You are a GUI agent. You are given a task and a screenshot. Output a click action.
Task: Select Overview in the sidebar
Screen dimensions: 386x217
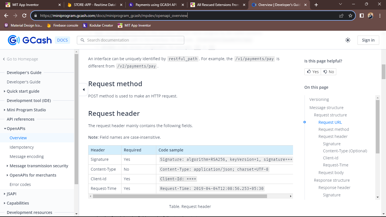tap(18, 138)
